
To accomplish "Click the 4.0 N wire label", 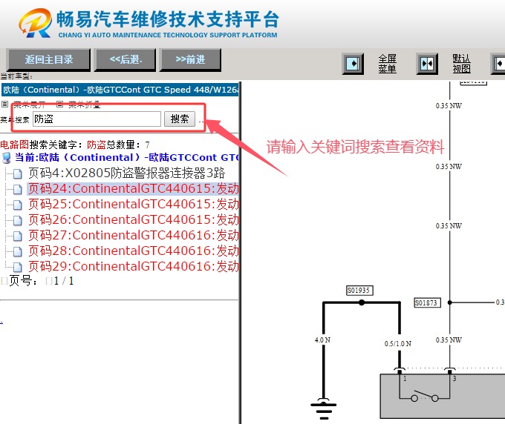I will pos(322,339).
